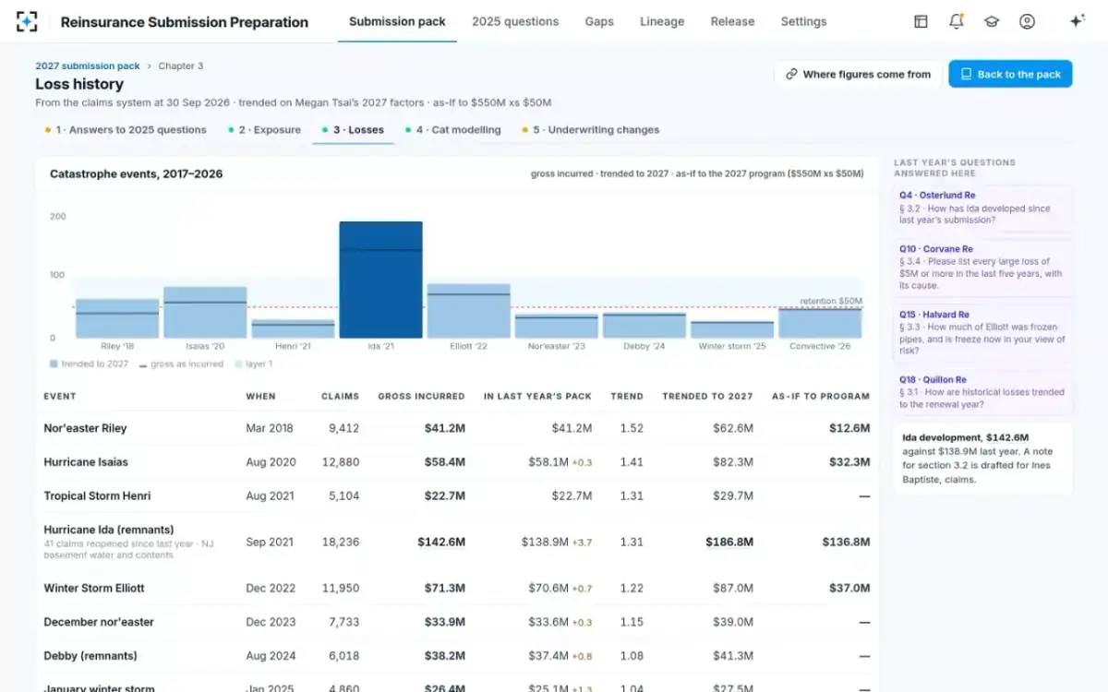Click the trended to 2027 legend swatch

coord(54,364)
